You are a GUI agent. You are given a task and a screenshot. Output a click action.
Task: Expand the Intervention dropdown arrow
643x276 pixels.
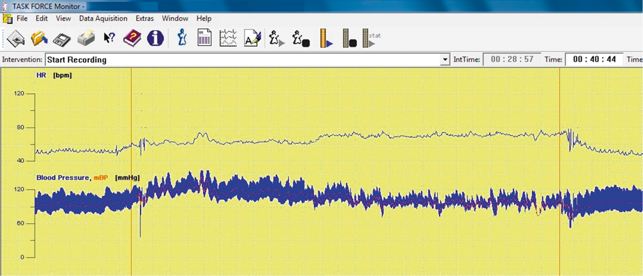[x=445, y=60]
